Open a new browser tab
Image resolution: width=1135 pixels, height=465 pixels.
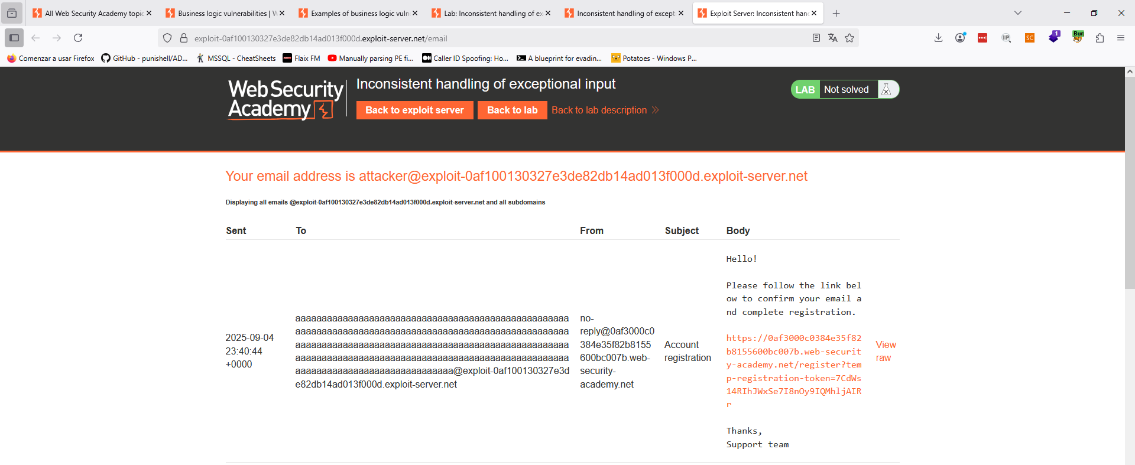[x=836, y=13]
